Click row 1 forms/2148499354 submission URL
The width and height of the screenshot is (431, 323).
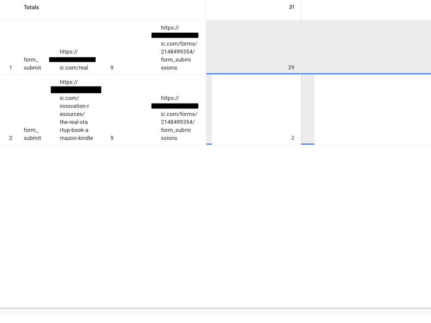click(x=175, y=48)
